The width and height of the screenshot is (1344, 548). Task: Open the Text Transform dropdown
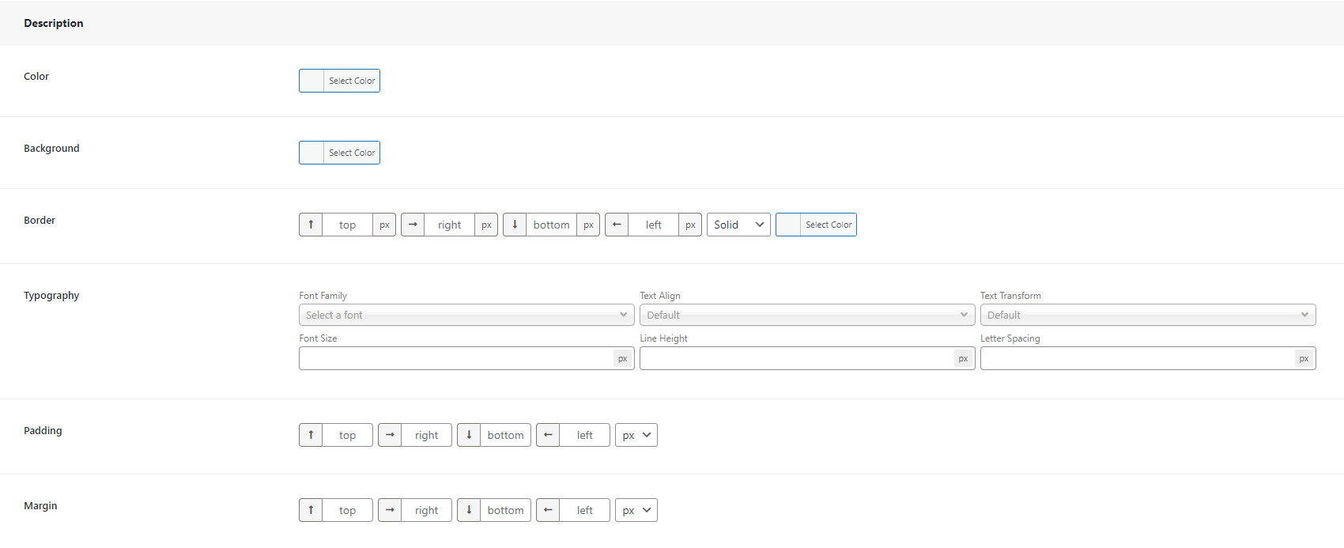[1148, 315]
